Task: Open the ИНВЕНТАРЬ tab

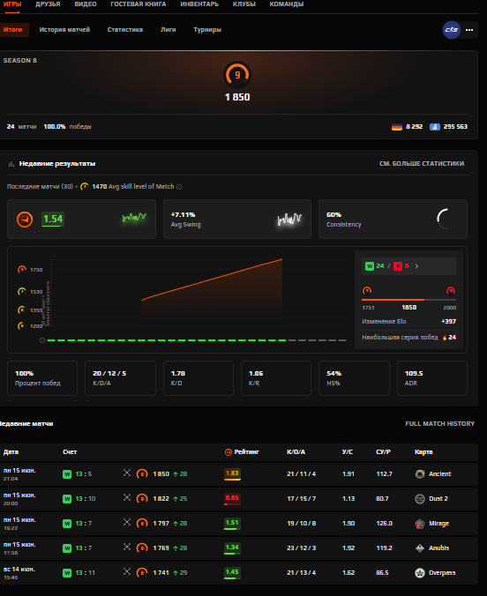Action: tap(199, 4)
